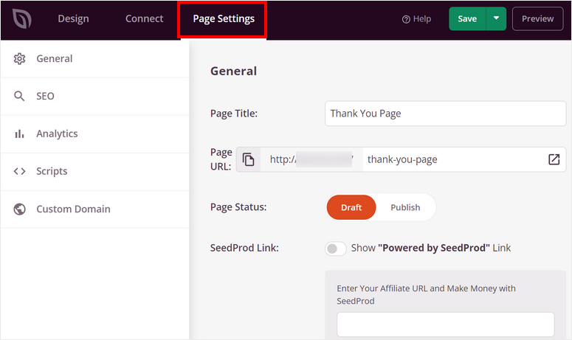Image resolution: width=572 pixels, height=340 pixels.
Task: Enable the Powered by SeedProd link toggle
Action: 336,249
